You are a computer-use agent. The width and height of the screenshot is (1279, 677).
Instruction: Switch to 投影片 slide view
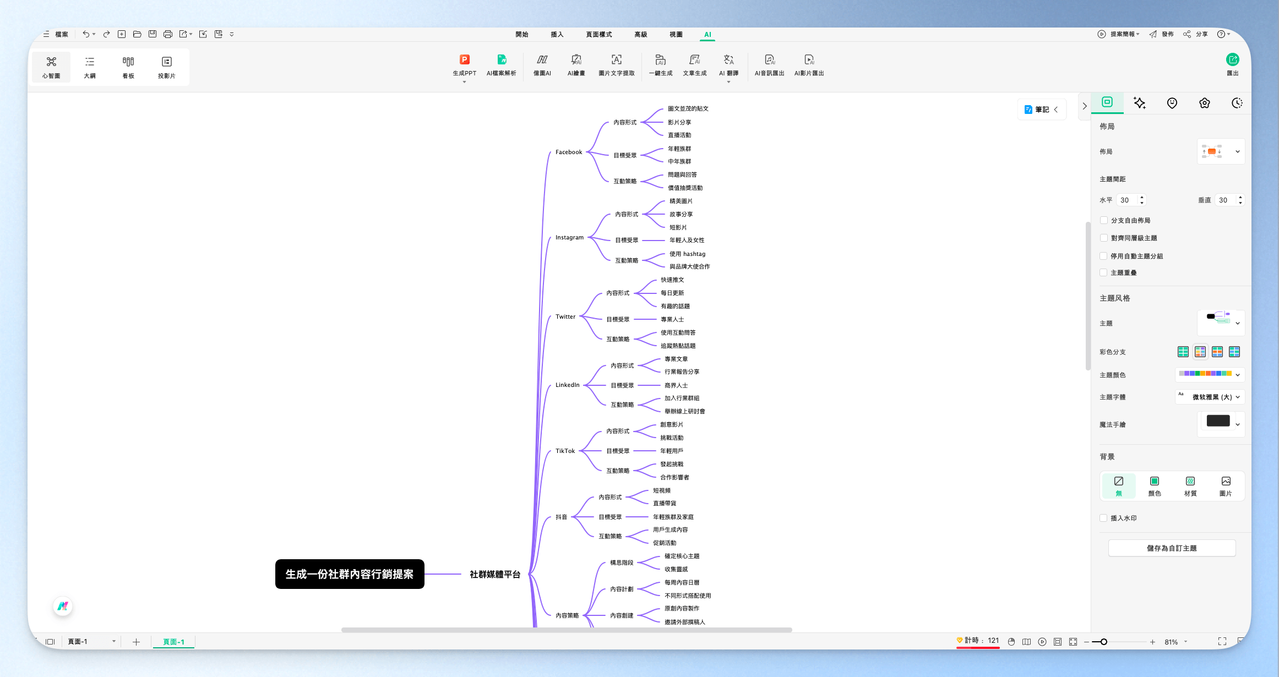click(x=167, y=67)
